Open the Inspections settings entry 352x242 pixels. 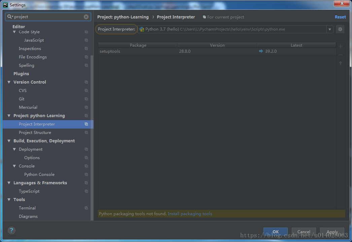coord(30,49)
